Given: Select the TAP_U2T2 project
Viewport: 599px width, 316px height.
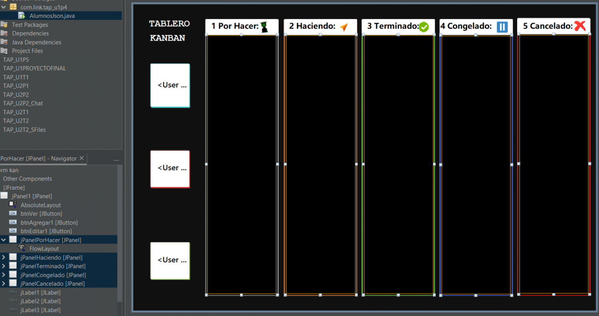Looking at the screenshot, I should [16, 121].
